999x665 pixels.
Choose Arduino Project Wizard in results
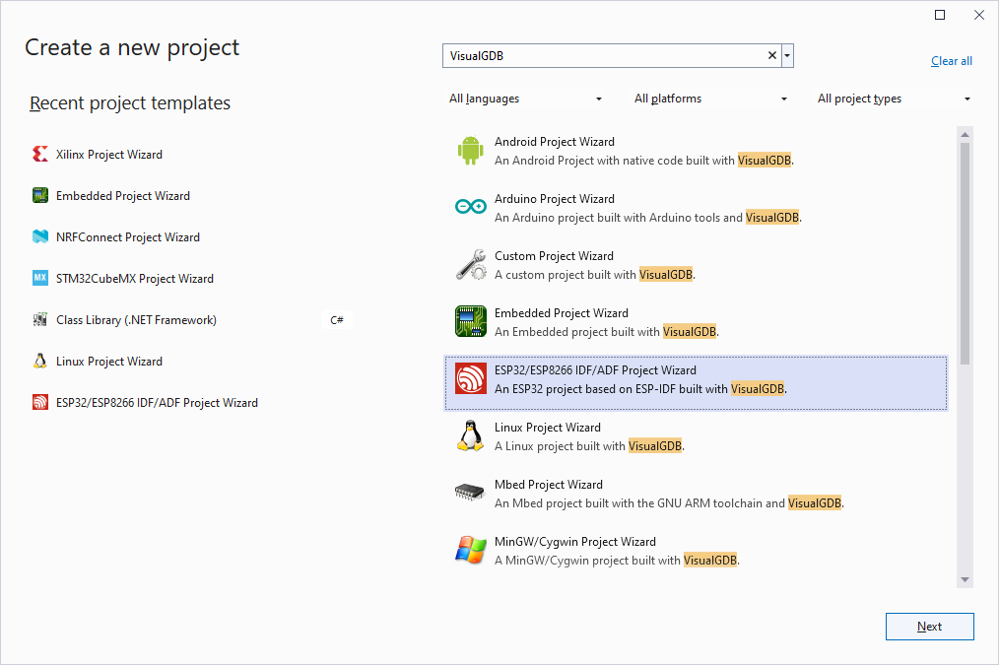pos(696,208)
